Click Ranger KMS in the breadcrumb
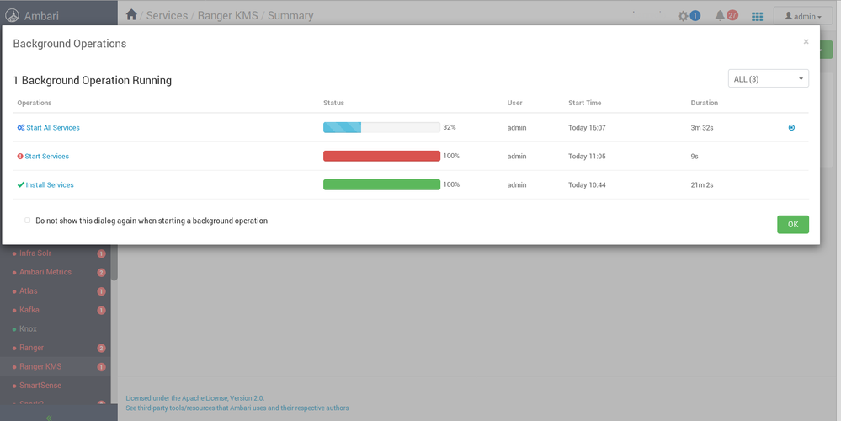Screen dimensions: 841x421 tap(228, 15)
